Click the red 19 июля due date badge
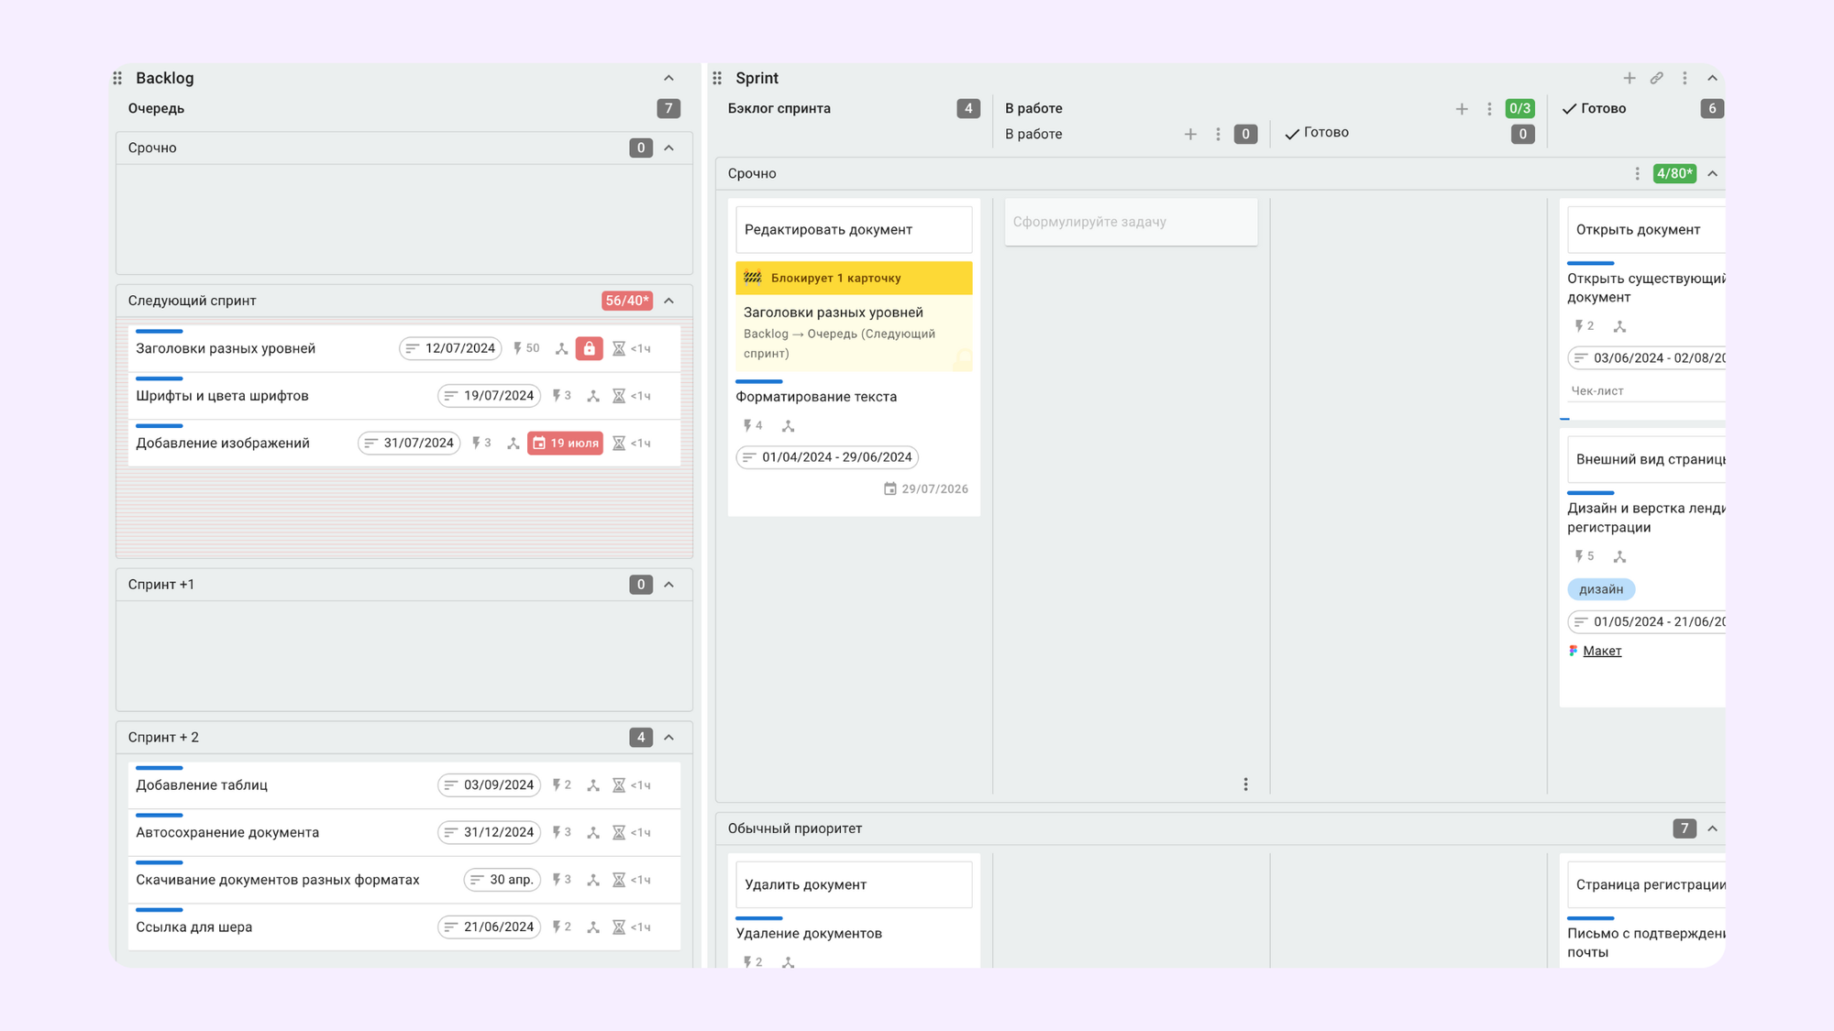 coord(565,443)
